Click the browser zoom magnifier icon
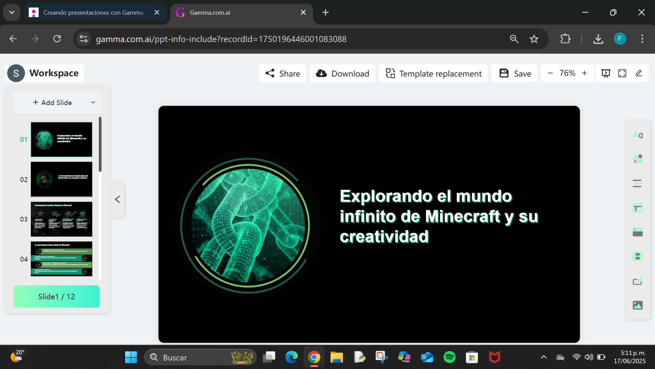Image resolution: width=655 pixels, height=369 pixels. pyautogui.click(x=514, y=39)
